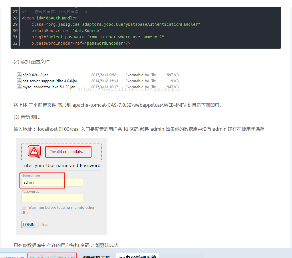
Task: Click the red warning triangle icon
Action: (x=34, y=152)
